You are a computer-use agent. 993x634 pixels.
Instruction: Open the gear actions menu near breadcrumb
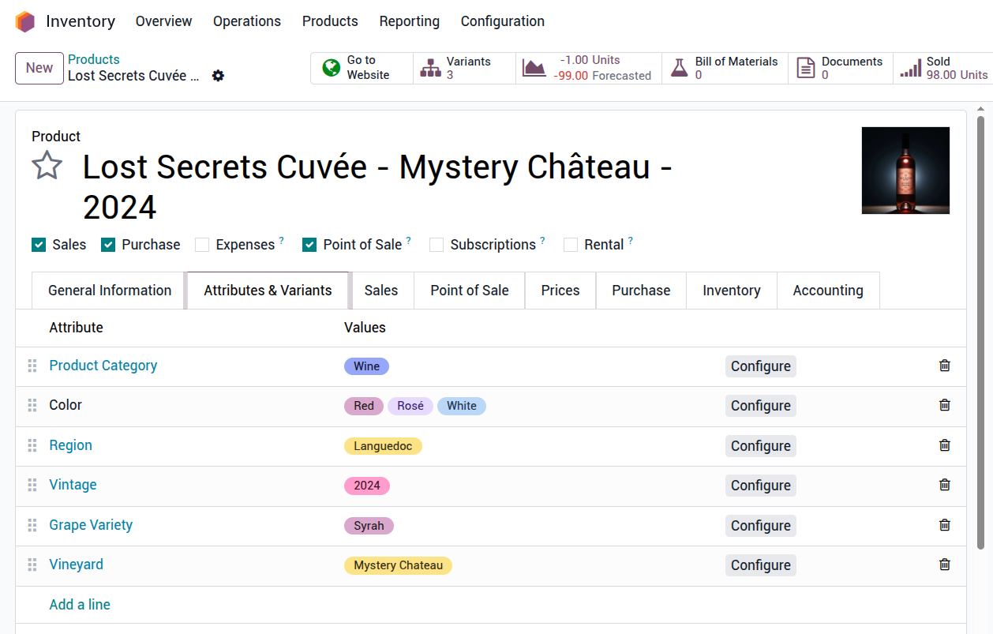(218, 76)
